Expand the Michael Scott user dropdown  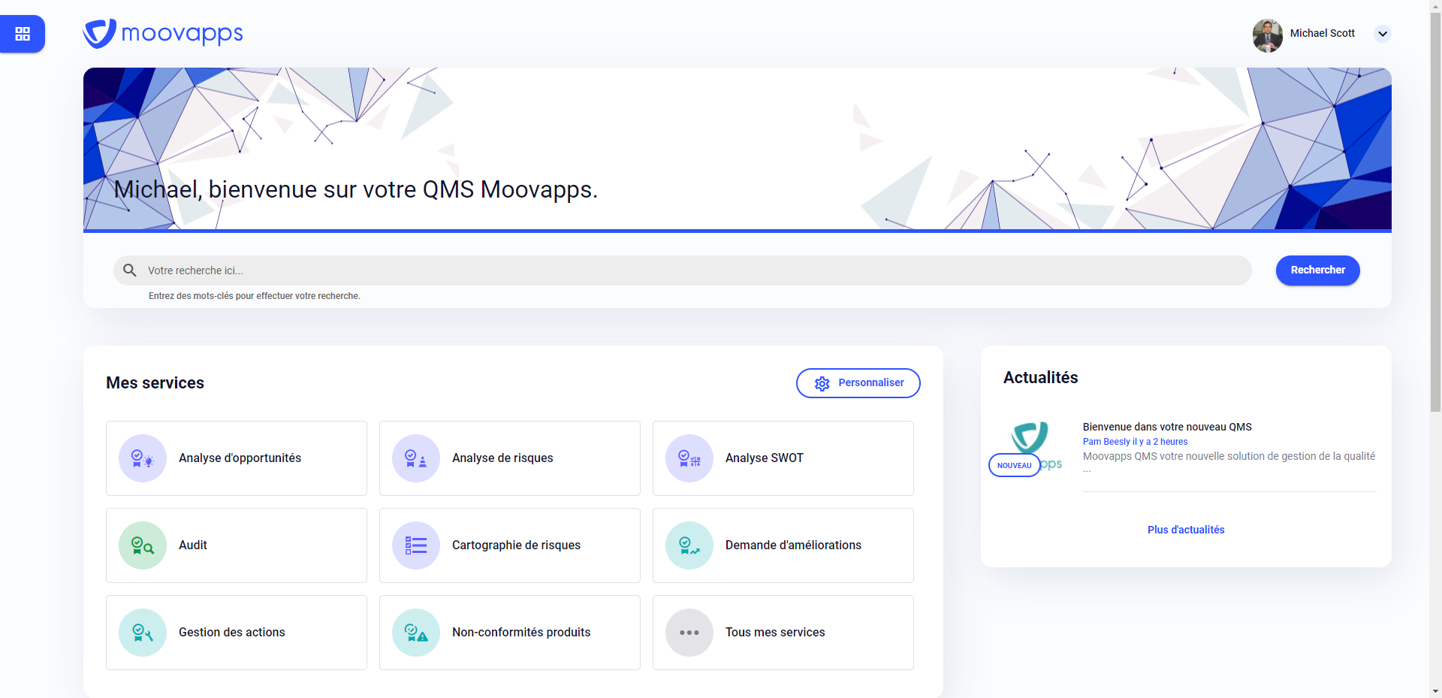point(1382,34)
